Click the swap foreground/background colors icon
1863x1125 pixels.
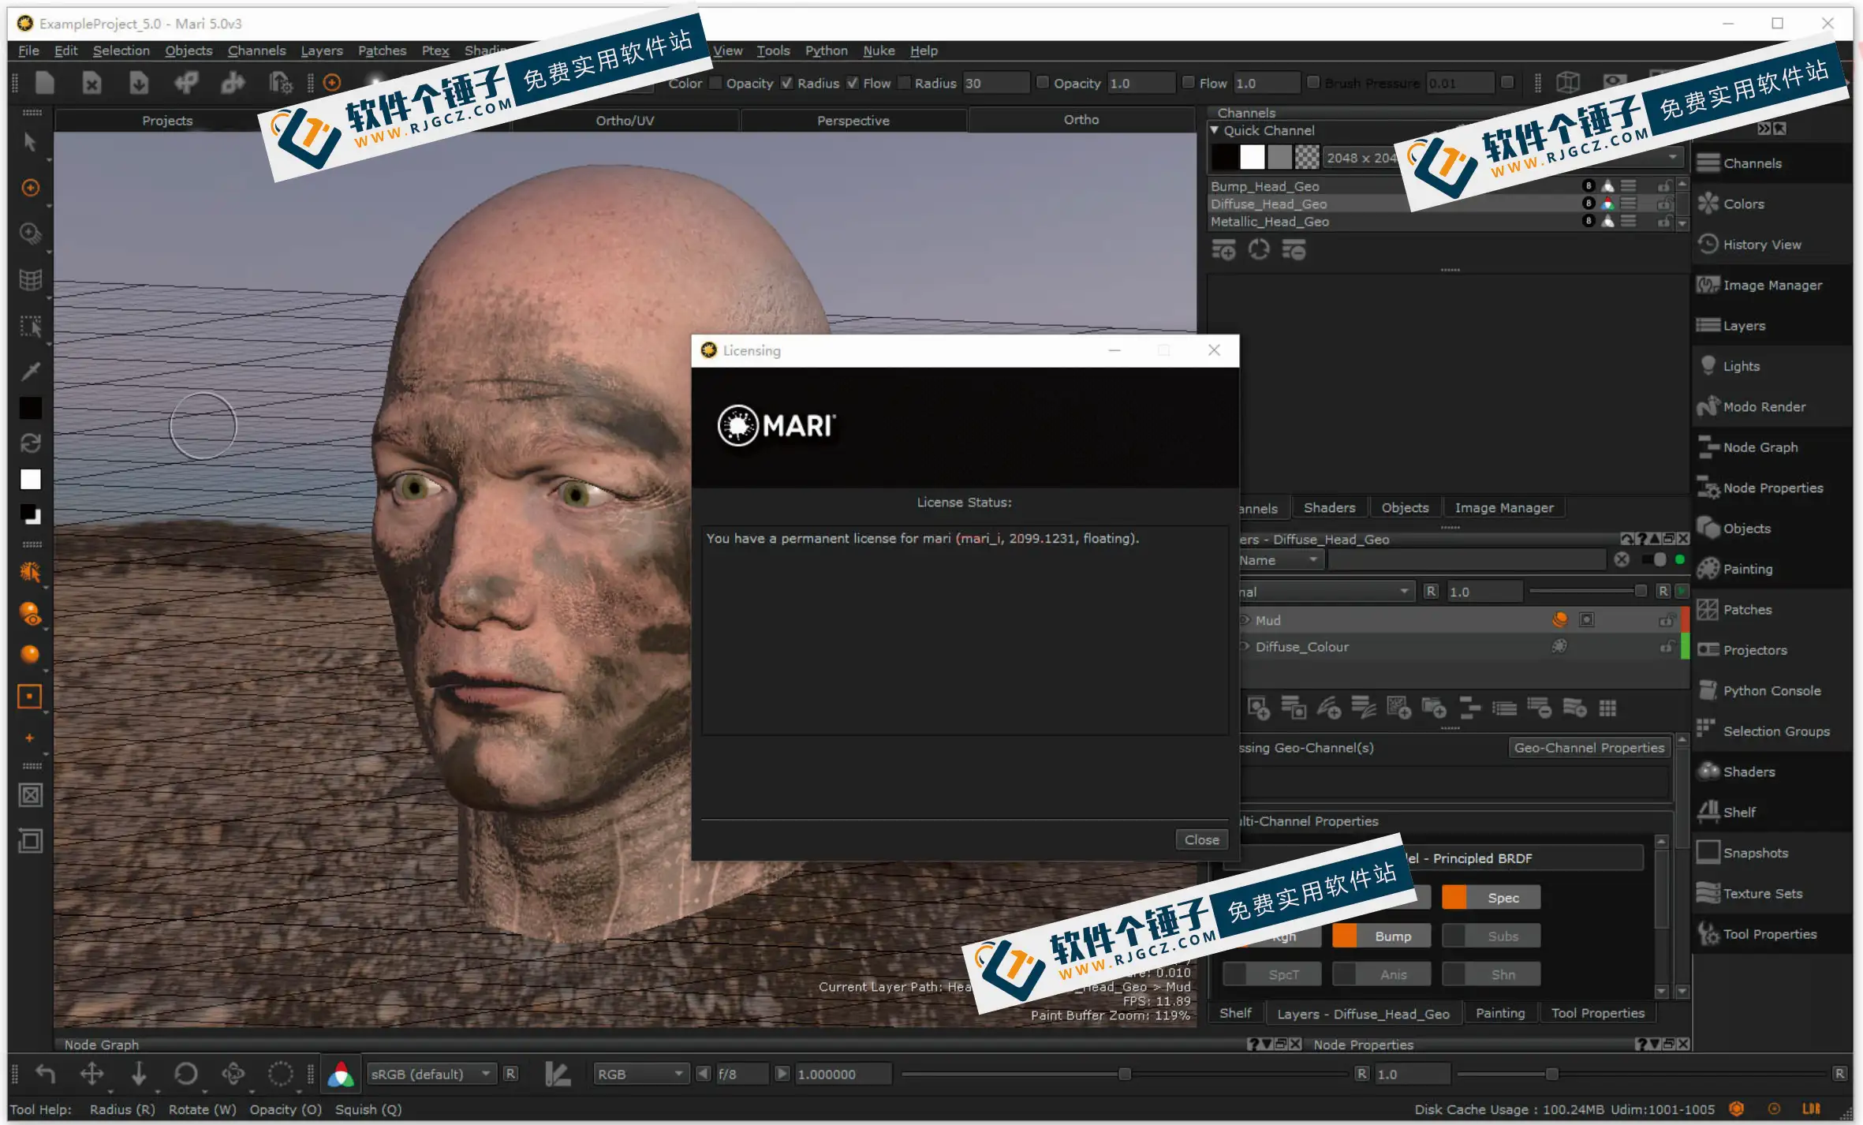[x=30, y=443]
